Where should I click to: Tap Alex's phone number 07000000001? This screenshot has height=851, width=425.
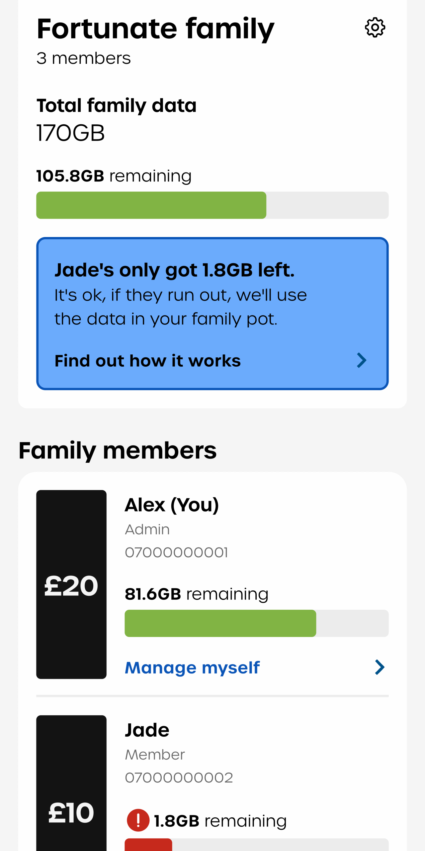point(176,552)
